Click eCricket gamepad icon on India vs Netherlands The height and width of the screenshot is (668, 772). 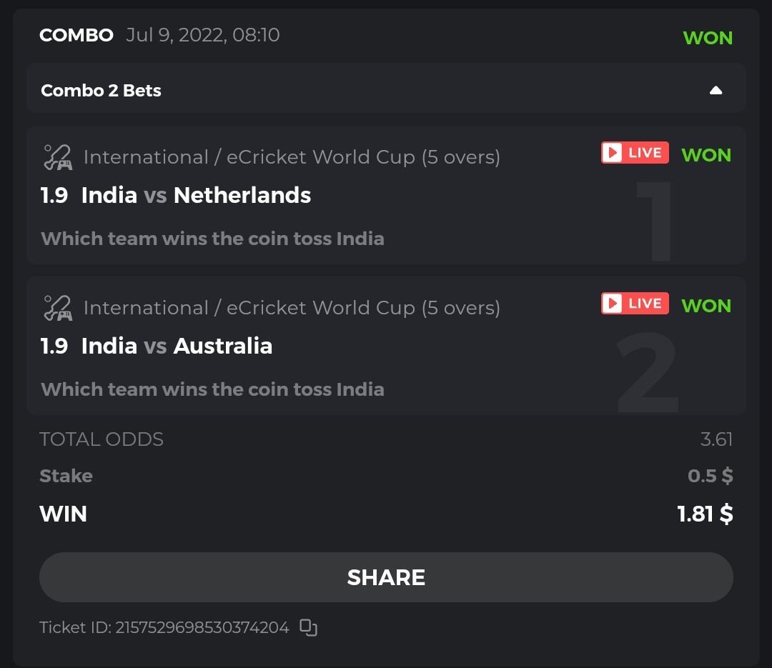(x=57, y=157)
